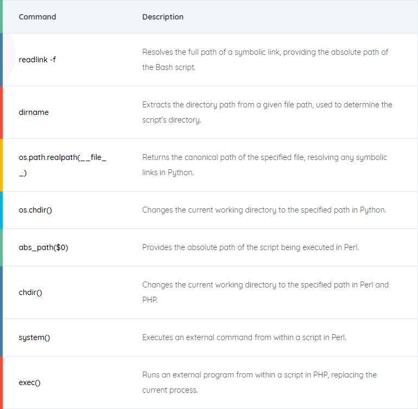Click the Description column header
Viewport: 418px width, 409px height.
(x=163, y=17)
